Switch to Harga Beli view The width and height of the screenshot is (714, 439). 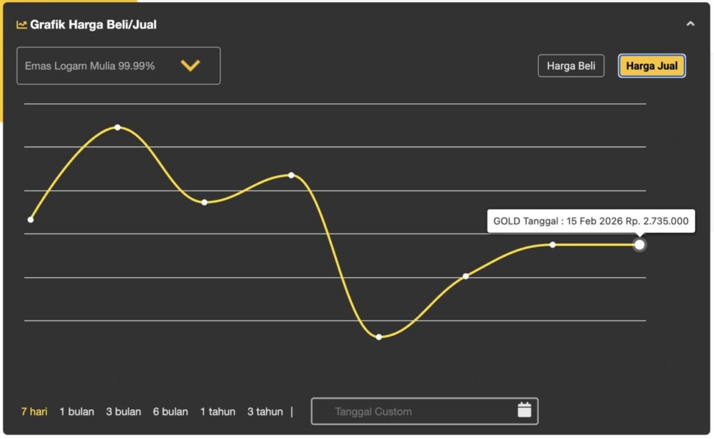click(570, 66)
